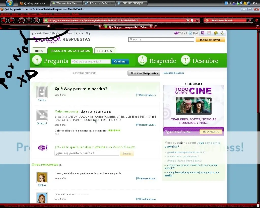The width and height of the screenshot is (260, 208).
Task: Open the My Yahoo icon in the header
Action: point(203,33)
